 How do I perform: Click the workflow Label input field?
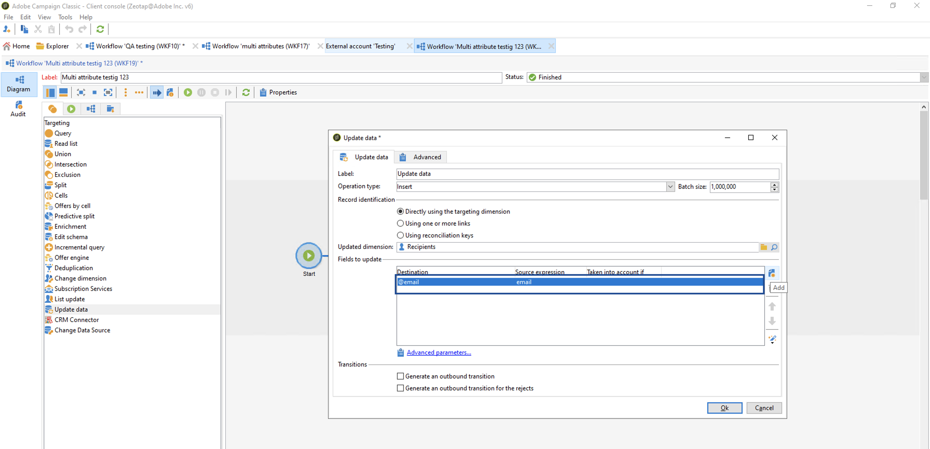coord(281,77)
